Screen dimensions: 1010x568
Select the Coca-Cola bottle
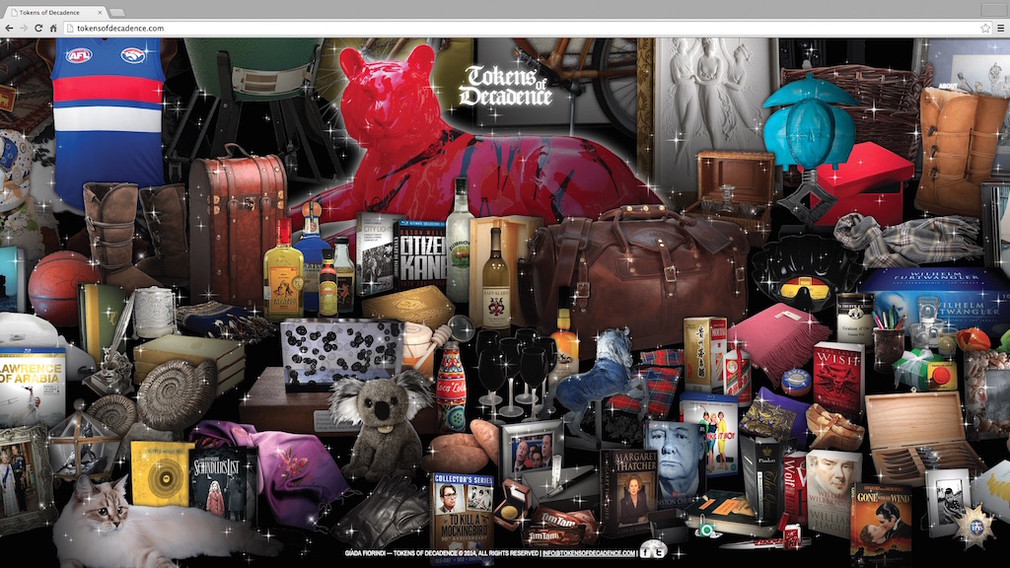[x=452, y=389]
